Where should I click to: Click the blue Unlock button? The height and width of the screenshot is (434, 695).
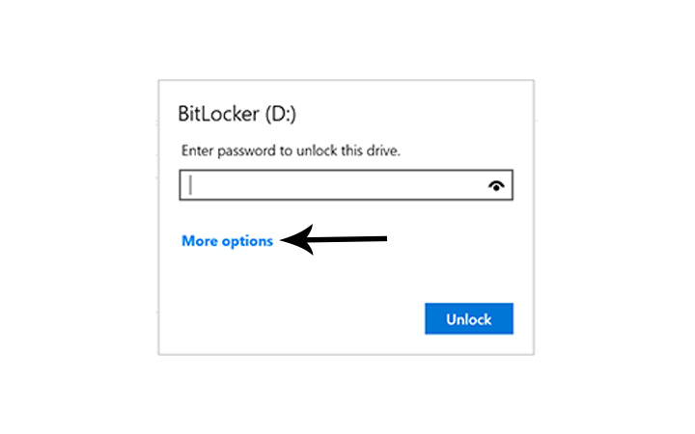(x=468, y=319)
